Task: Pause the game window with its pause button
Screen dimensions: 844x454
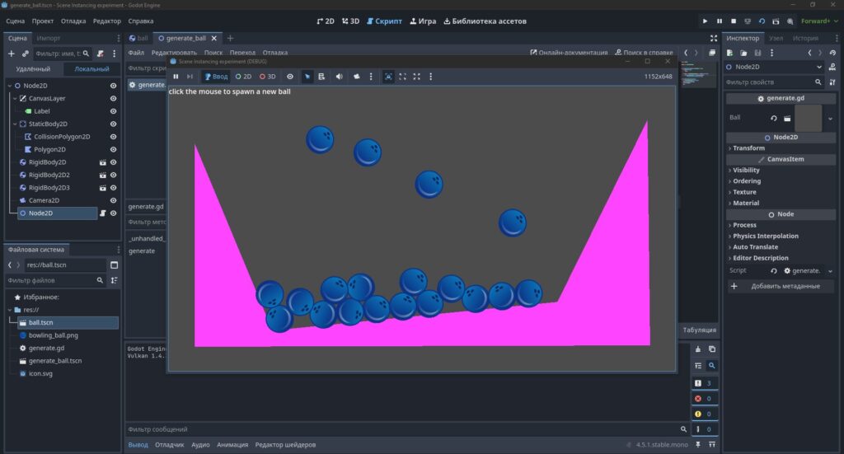Action: [x=176, y=77]
